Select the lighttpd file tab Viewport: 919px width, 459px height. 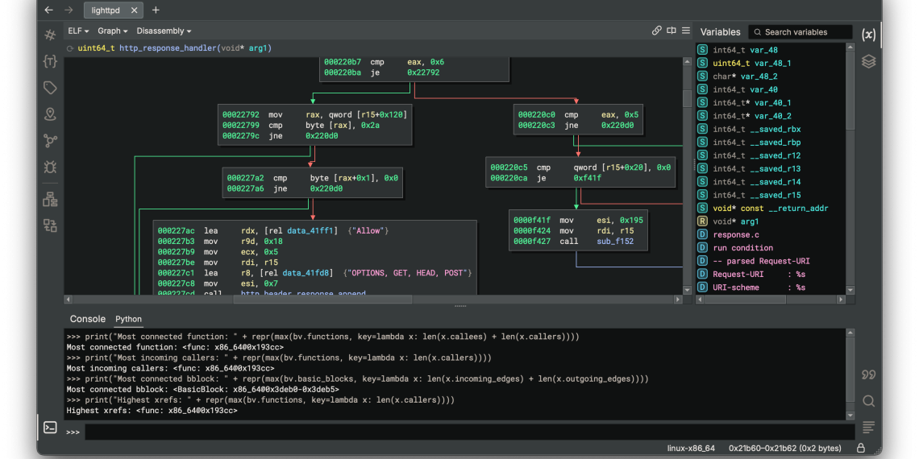click(106, 10)
